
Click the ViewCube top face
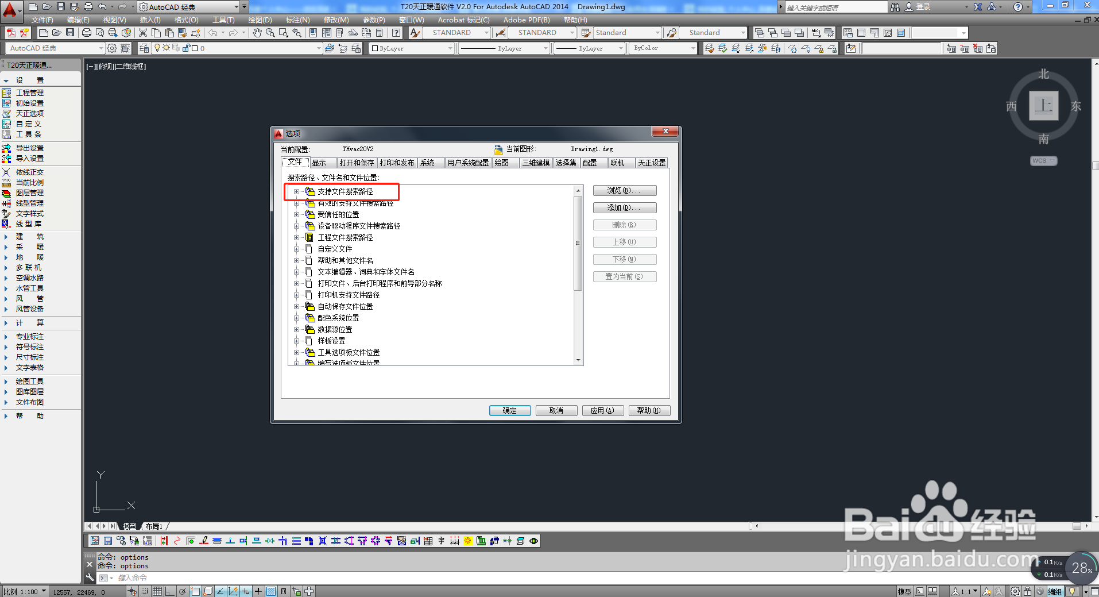click(1043, 106)
